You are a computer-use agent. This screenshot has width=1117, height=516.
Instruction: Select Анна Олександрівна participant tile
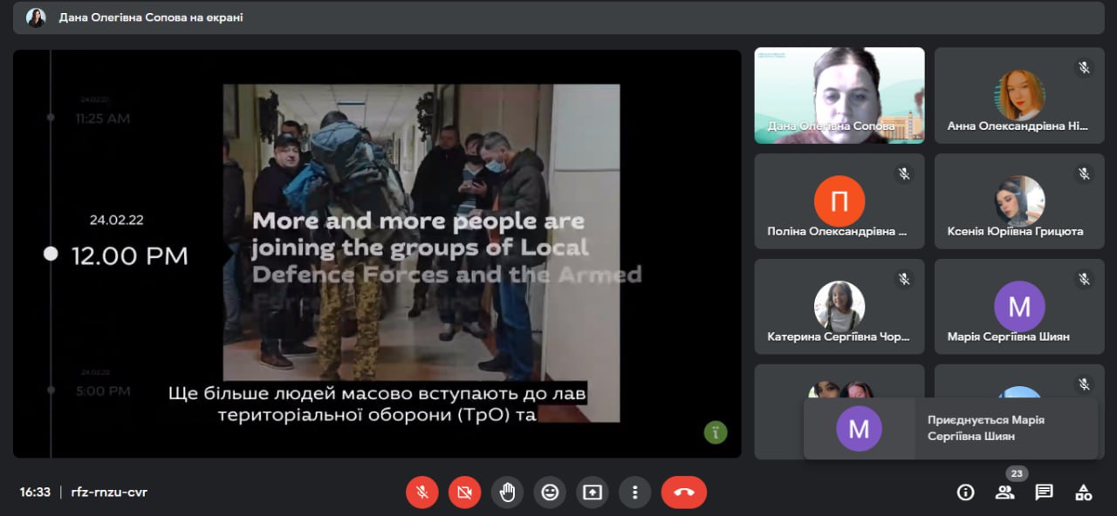click(x=1019, y=95)
